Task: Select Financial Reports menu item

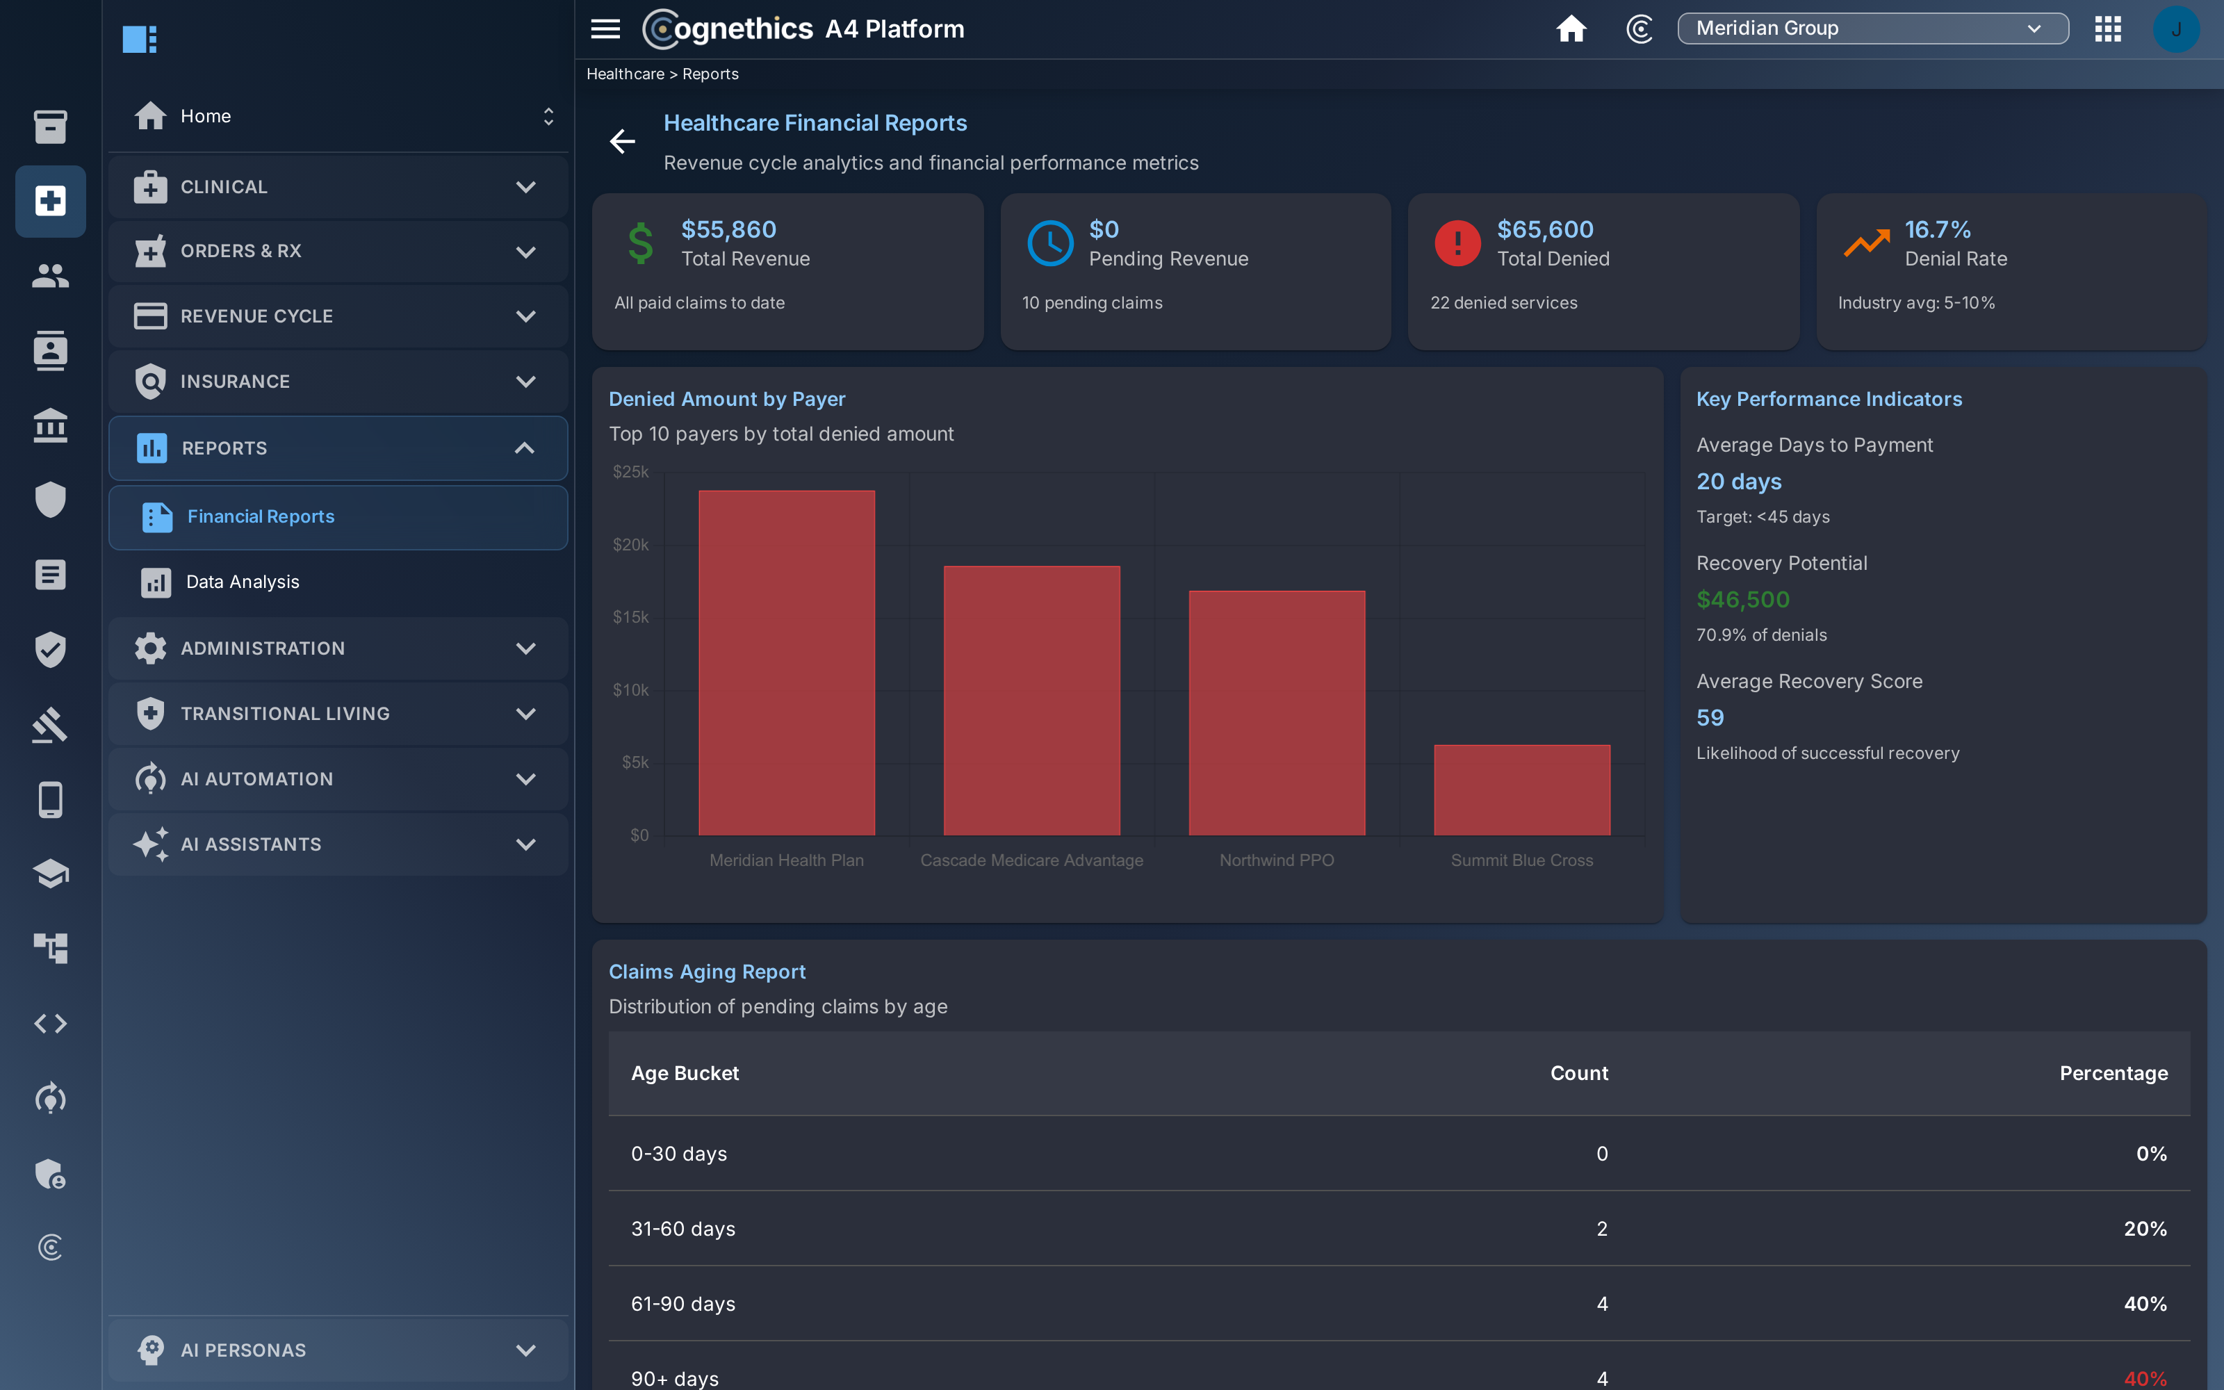Action: [x=337, y=516]
